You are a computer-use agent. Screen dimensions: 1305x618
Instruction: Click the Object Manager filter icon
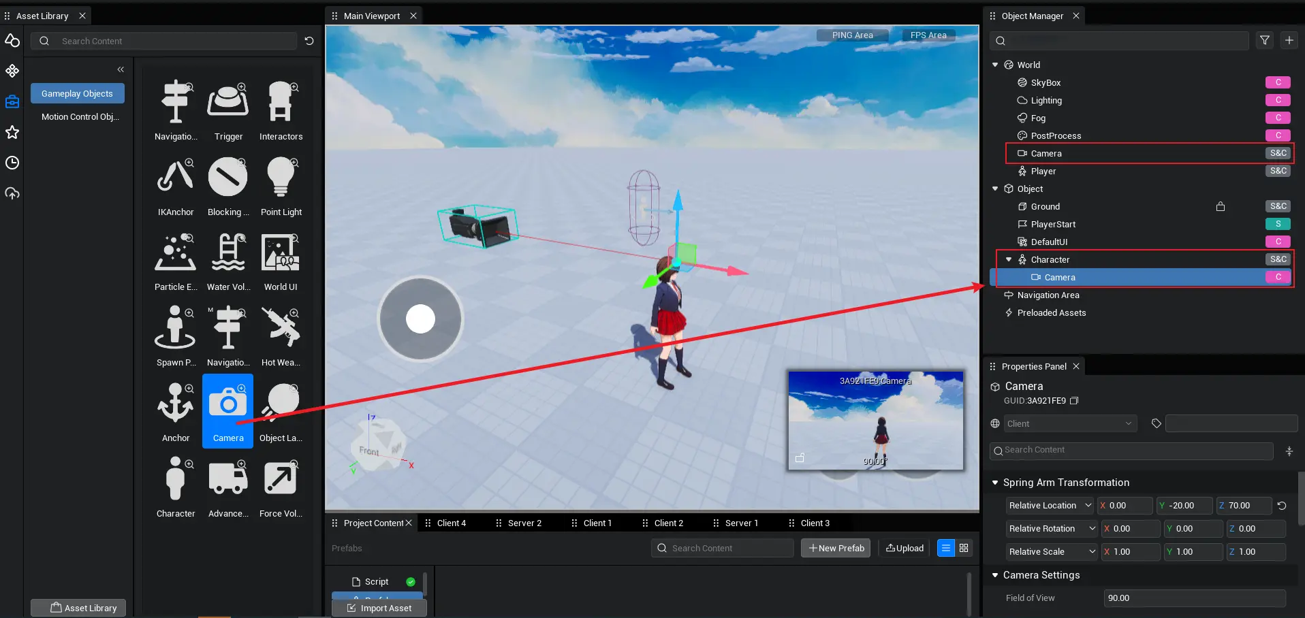point(1265,41)
